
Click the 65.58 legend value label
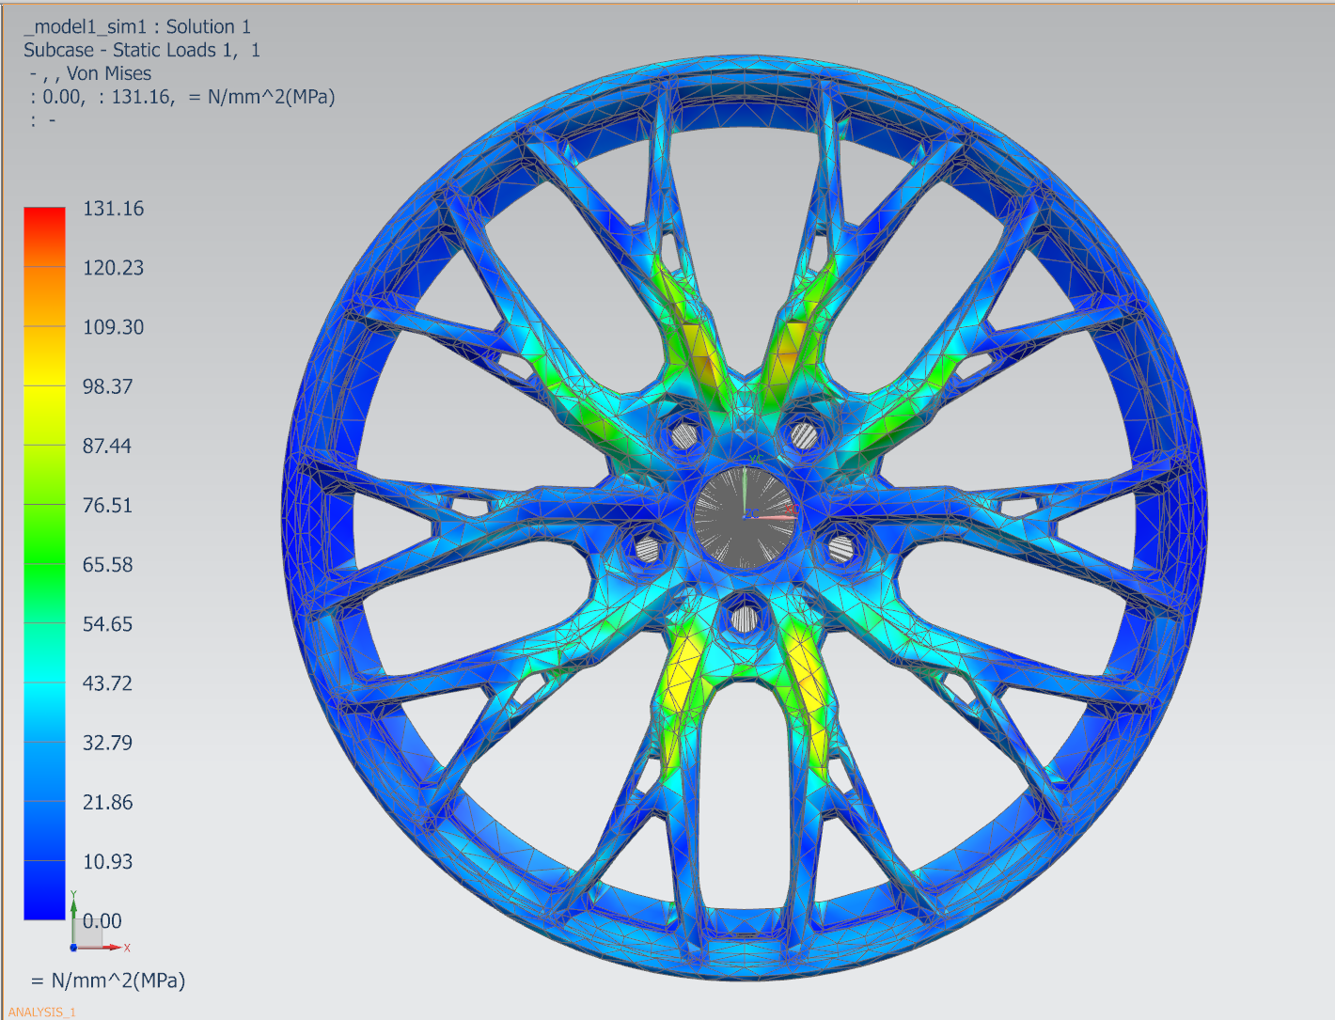click(107, 565)
